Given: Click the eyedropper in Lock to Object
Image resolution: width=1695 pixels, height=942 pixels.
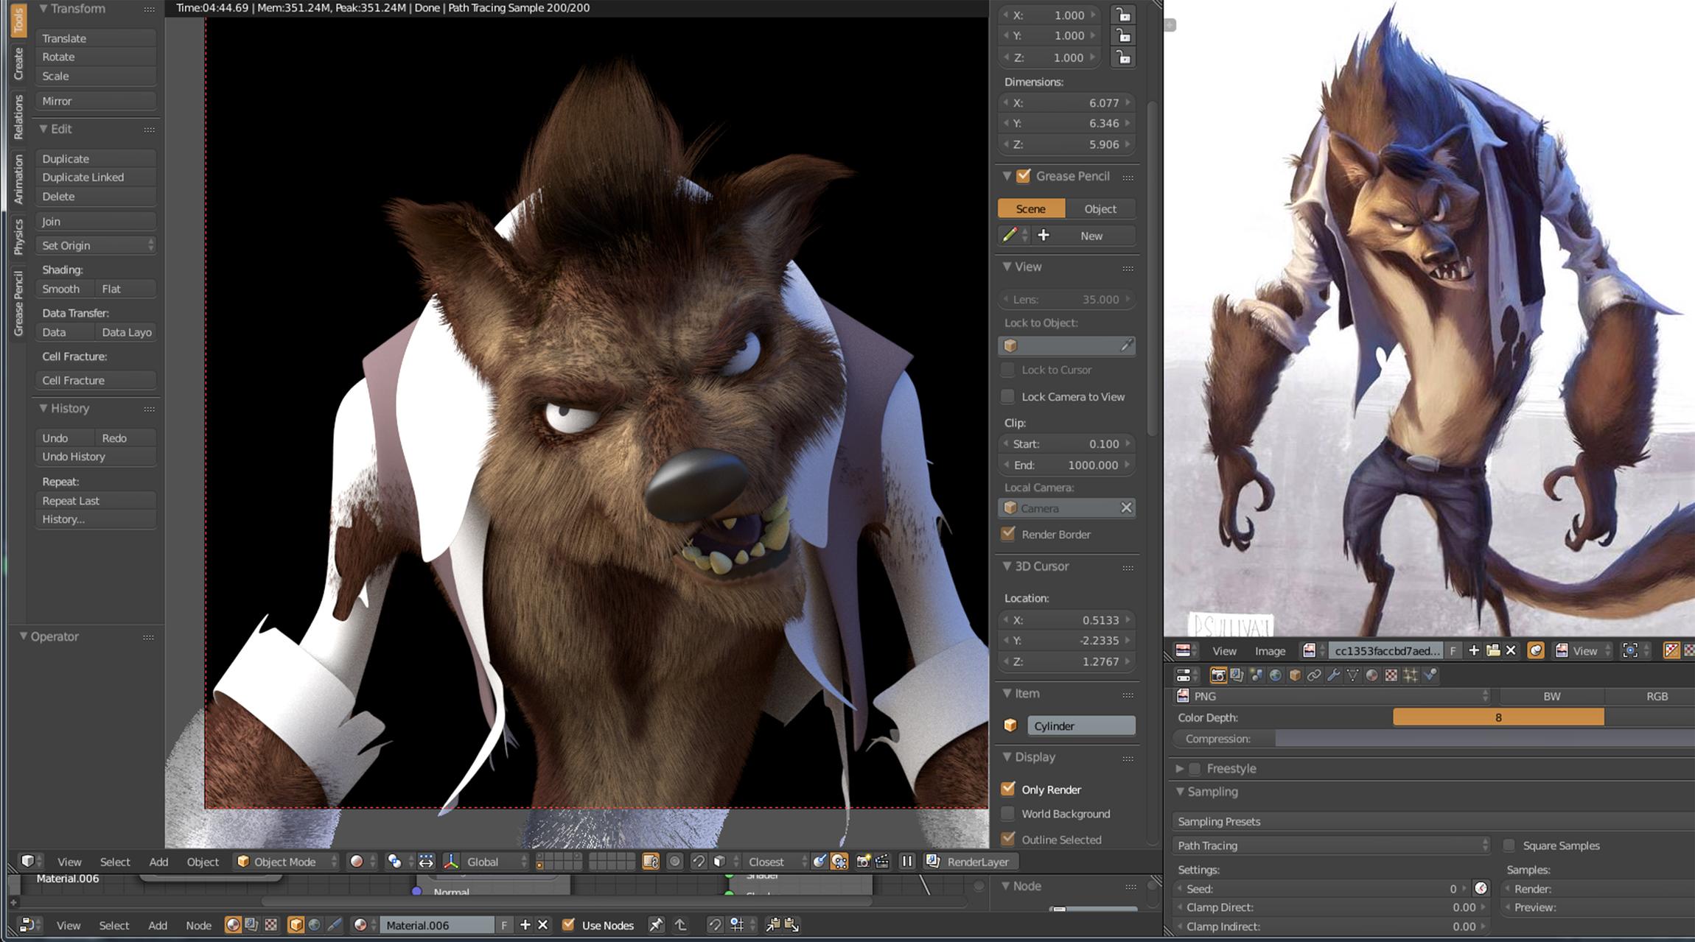Looking at the screenshot, I should [1126, 345].
